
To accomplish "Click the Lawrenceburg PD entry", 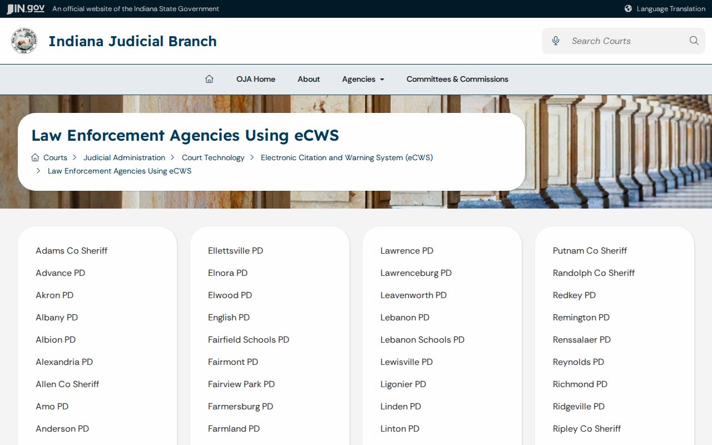I will point(416,273).
